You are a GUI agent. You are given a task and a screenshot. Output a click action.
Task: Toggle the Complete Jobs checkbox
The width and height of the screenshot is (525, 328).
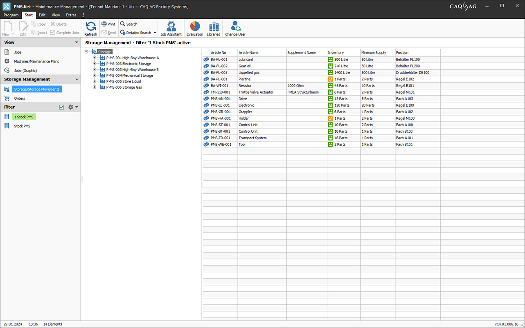pyautogui.click(x=53, y=33)
